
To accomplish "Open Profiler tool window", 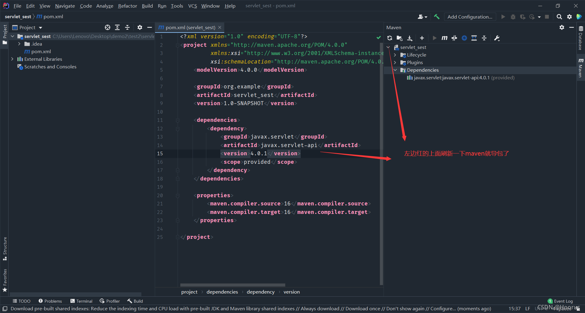I will coord(110,301).
